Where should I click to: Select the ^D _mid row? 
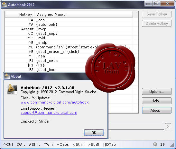[x=72, y=38]
